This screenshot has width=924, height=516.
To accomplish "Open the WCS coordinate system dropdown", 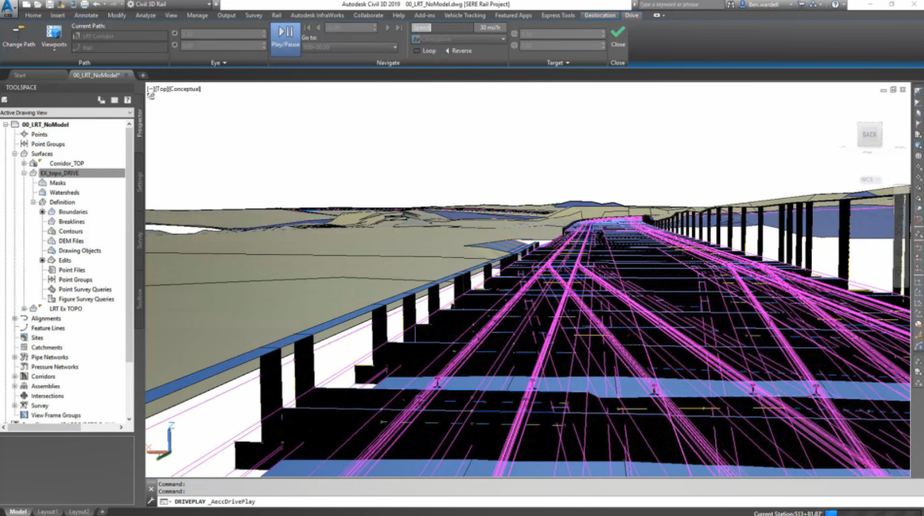I will (x=870, y=180).
